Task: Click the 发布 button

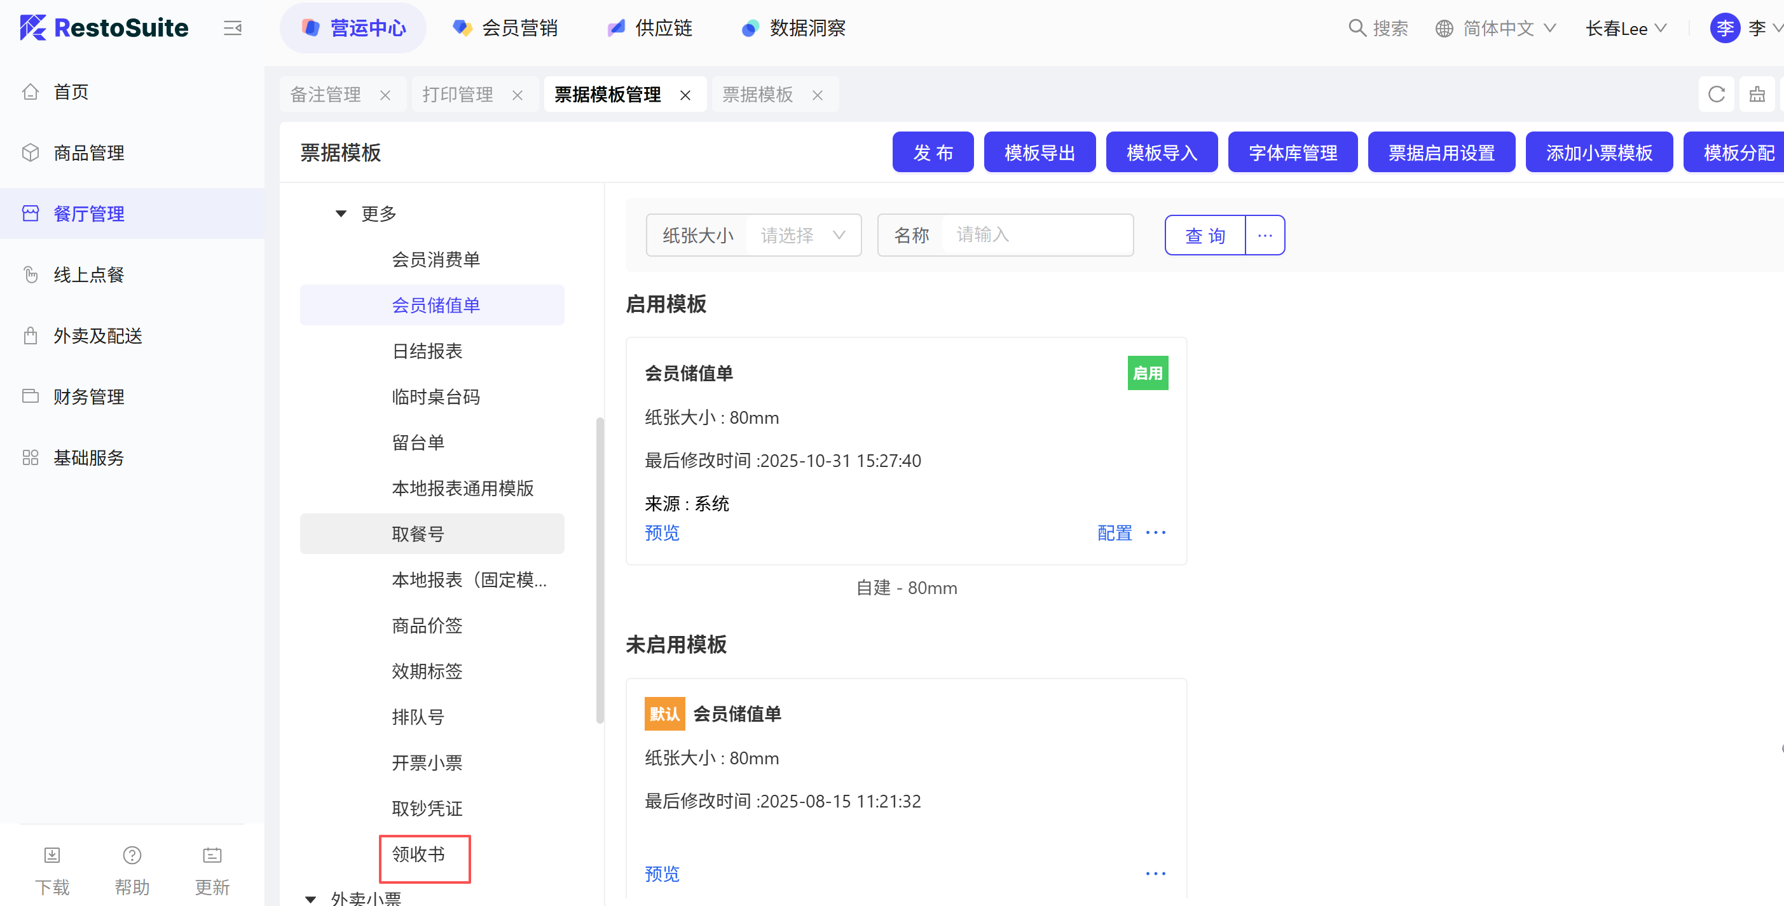Action: [932, 152]
